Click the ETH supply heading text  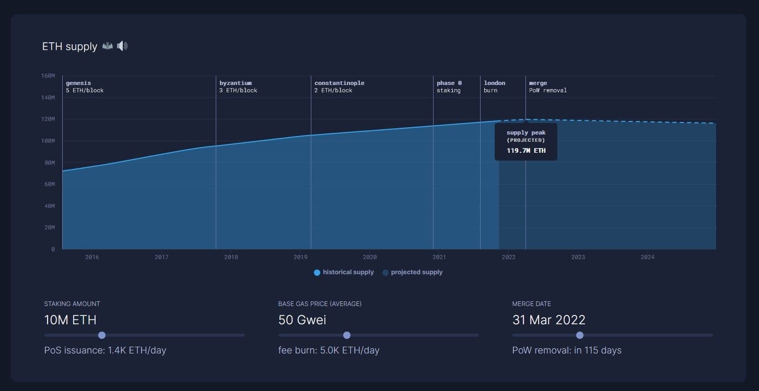[69, 46]
